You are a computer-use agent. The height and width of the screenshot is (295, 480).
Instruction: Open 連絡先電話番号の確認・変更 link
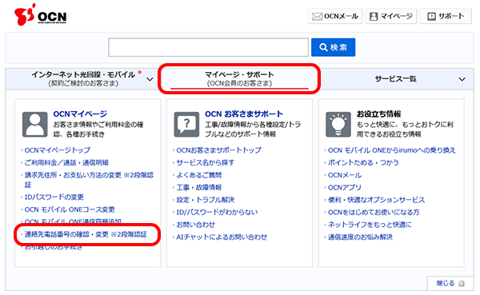86,234
